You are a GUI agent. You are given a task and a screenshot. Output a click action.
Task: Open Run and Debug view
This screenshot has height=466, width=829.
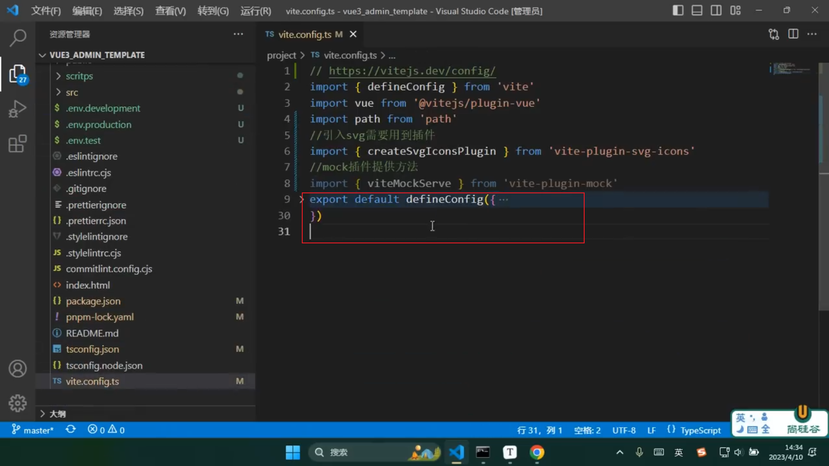pyautogui.click(x=17, y=109)
